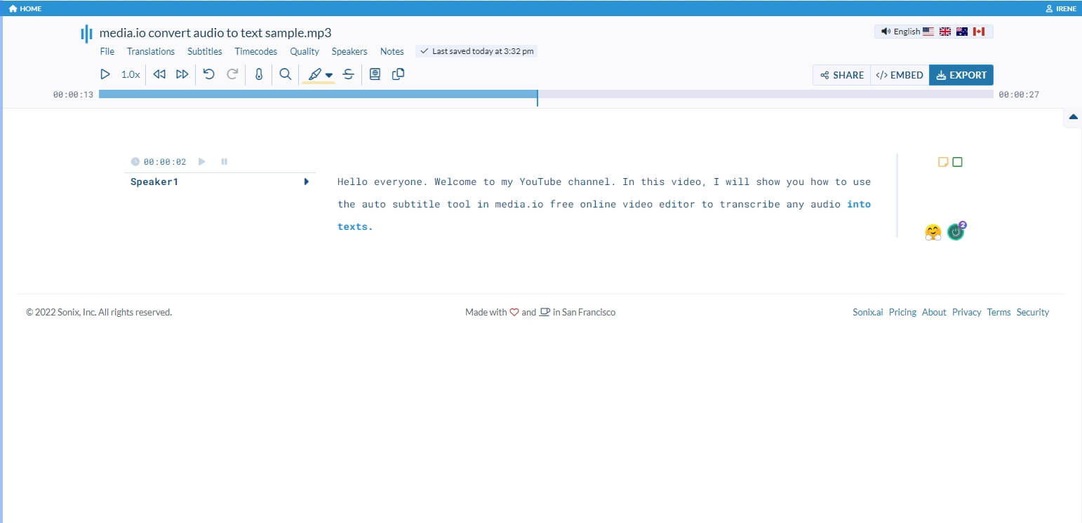1082x523 pixels.
Task: Pause playback from the paragraph timestamp row
Action: tap(225, 162)
